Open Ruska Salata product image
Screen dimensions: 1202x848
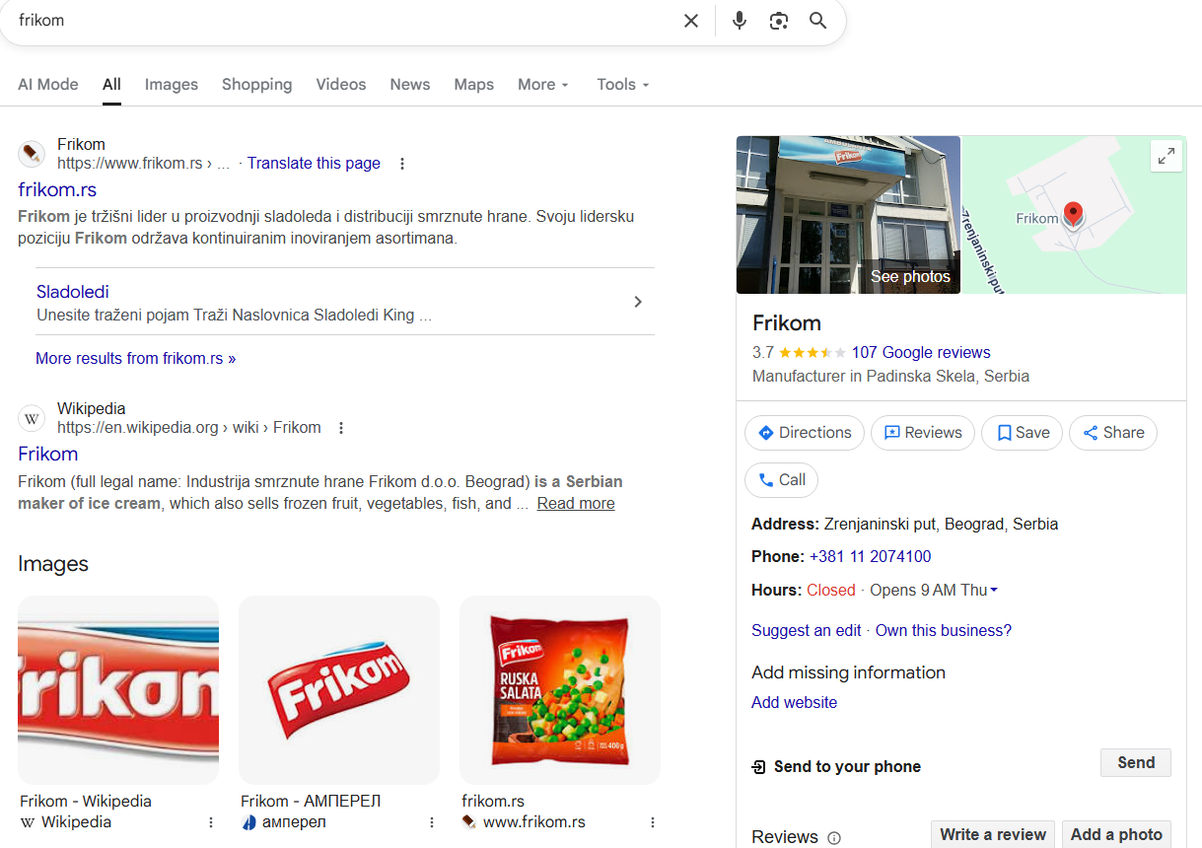click(x=560, y=690)
